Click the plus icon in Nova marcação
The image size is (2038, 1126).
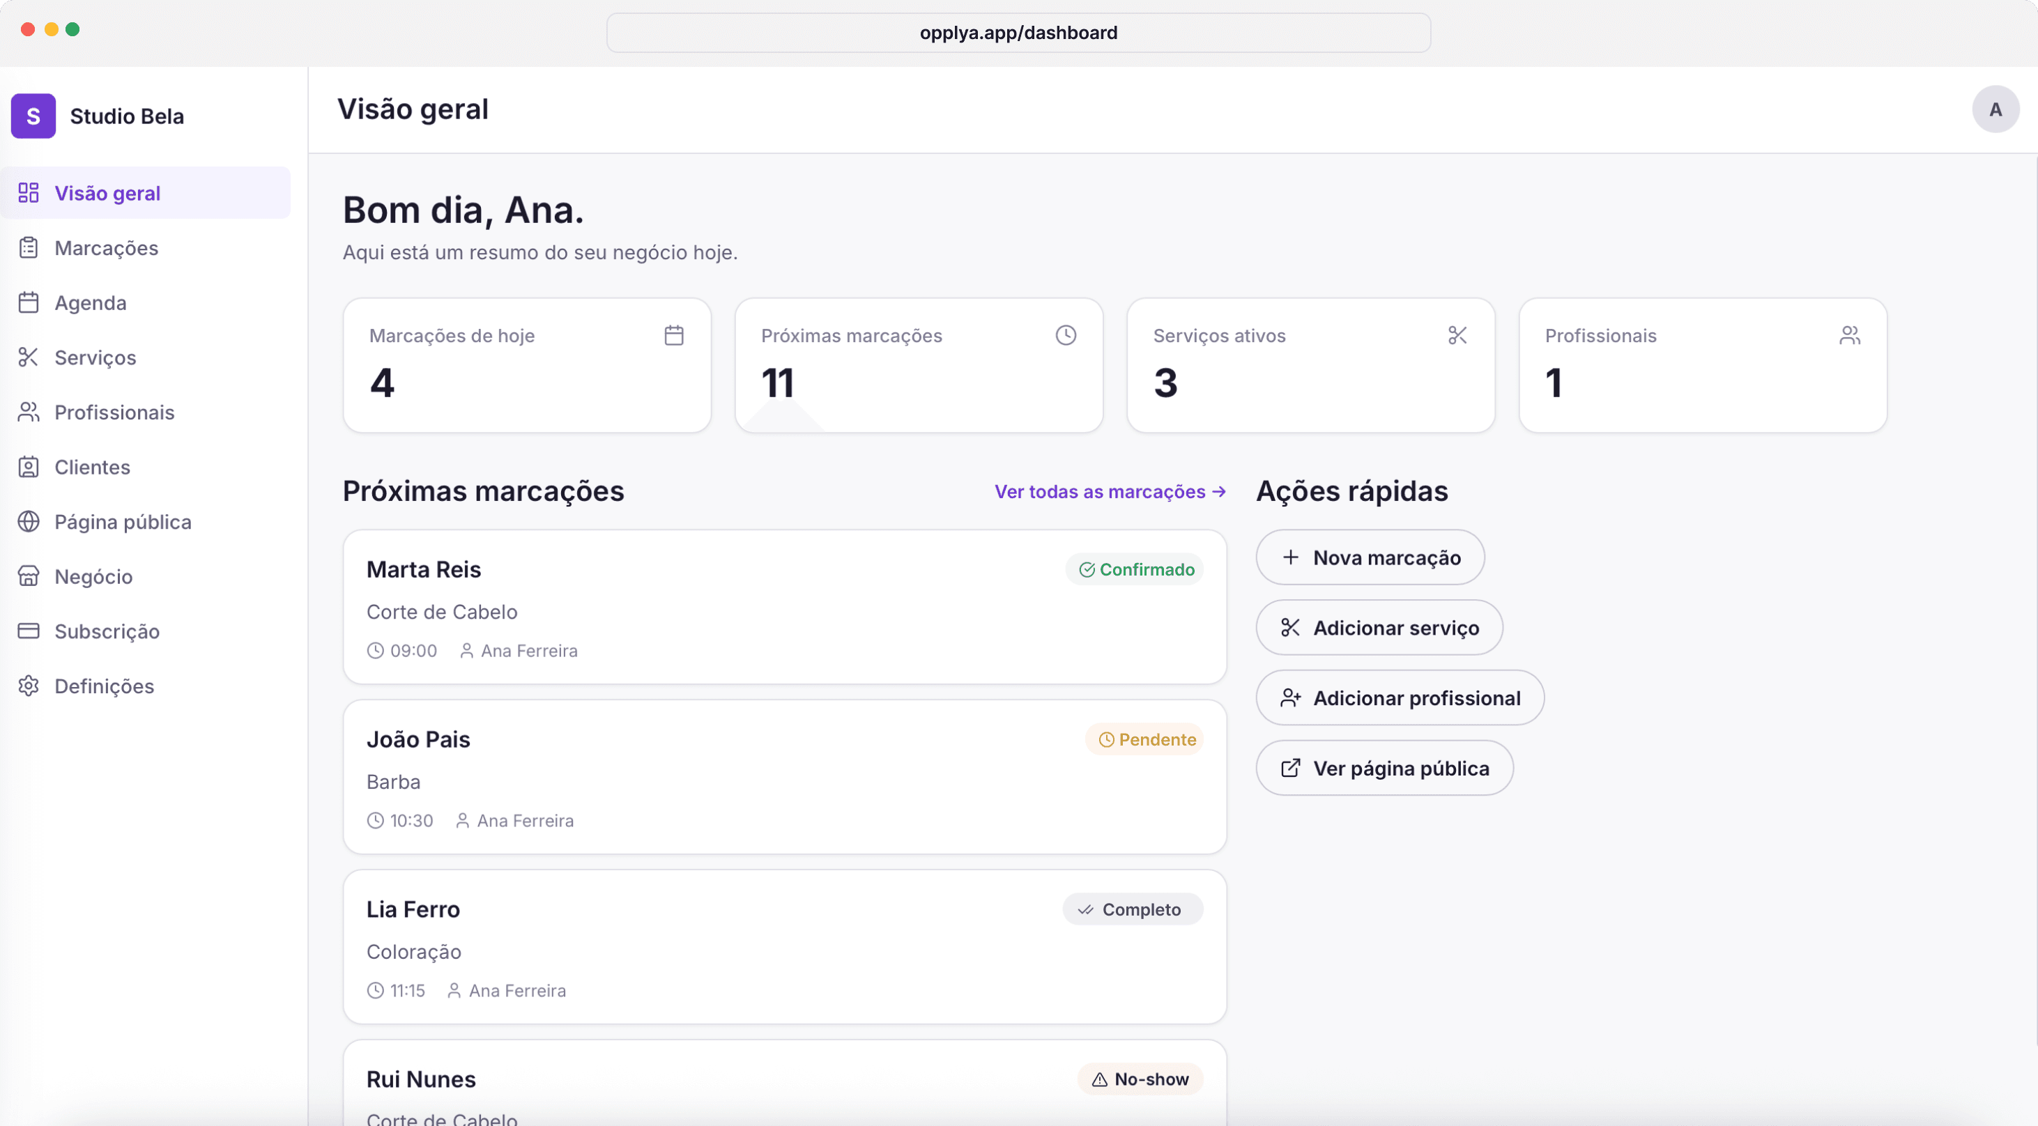pos(1290,557)
